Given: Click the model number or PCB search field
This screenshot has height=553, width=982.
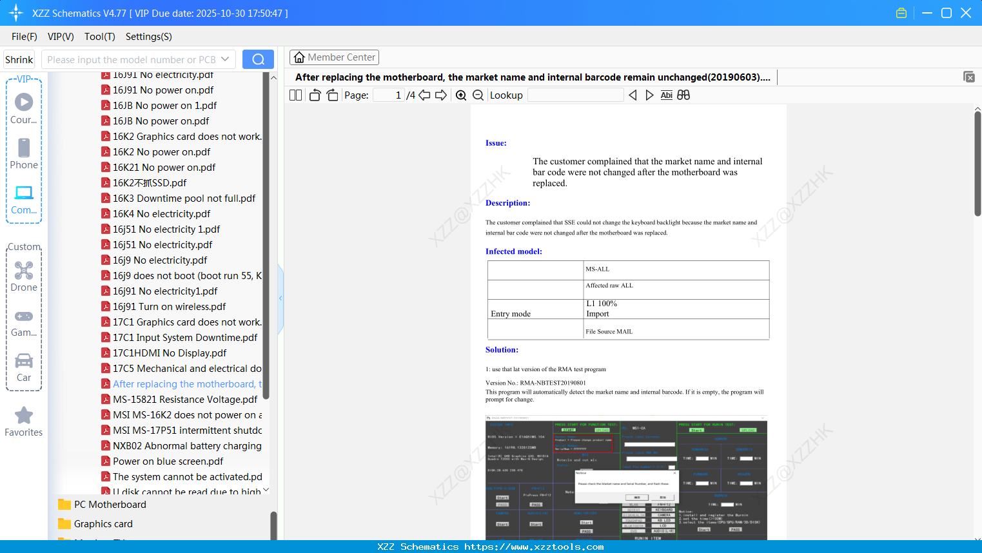Looking at the screenshot, I should point(131,59).
